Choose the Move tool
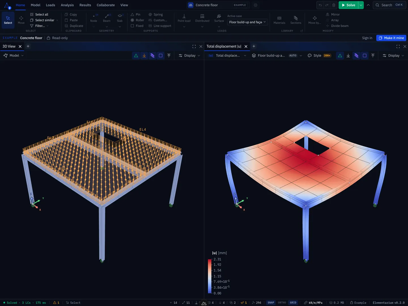 click(21, 20)
